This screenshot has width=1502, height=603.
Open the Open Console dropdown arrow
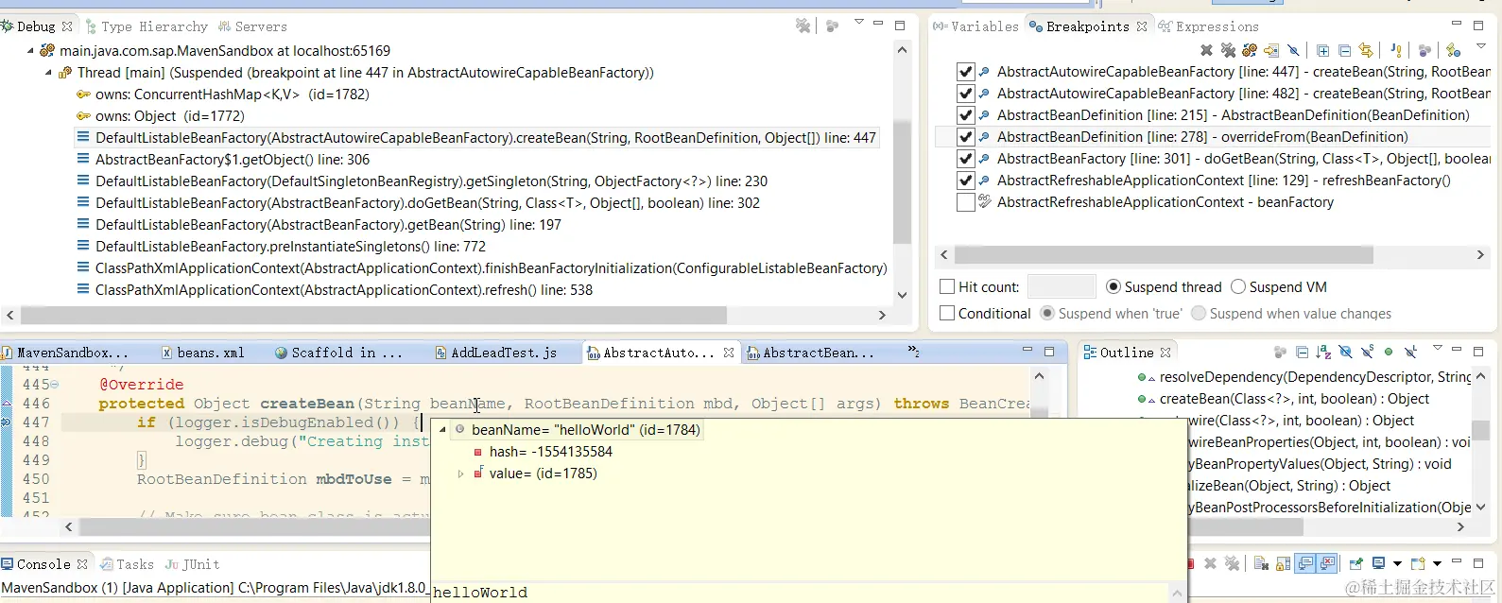pyautogui.click(x=1437, y=564)
